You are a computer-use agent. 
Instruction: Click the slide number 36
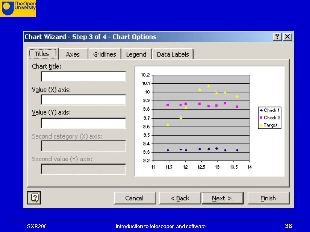pos(288,226)
